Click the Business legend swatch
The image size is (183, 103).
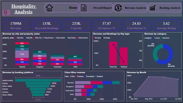click(162, 38)
